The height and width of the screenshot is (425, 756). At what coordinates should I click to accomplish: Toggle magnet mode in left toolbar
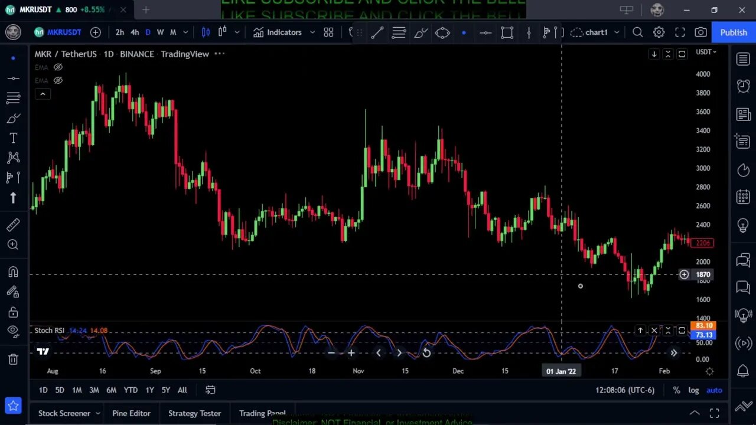pos(13,272)
